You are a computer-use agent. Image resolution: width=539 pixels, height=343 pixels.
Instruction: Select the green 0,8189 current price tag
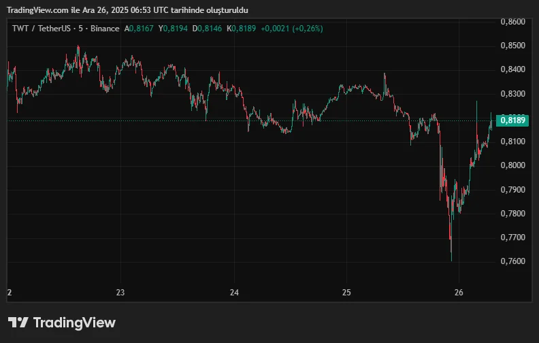point(513,120)
